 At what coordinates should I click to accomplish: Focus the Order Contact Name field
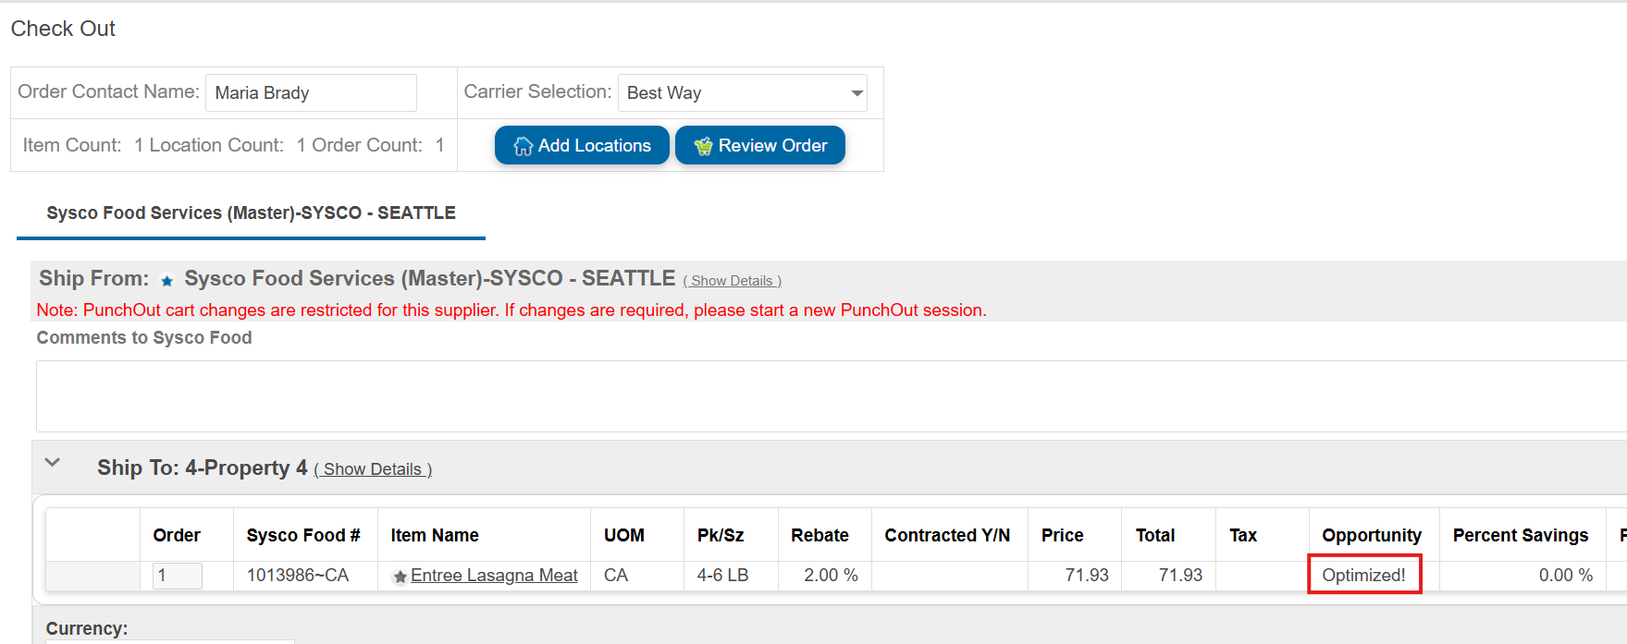[x=311, y=93]
